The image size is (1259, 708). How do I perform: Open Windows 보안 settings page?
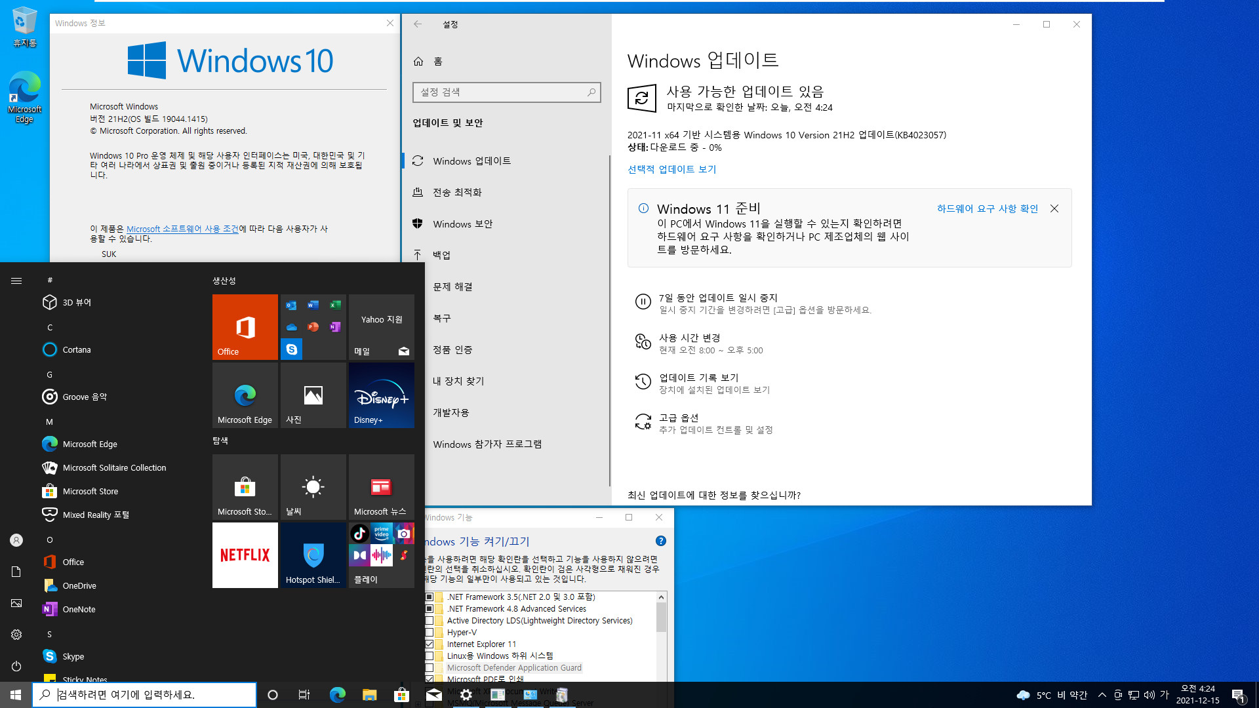(506, 224)
